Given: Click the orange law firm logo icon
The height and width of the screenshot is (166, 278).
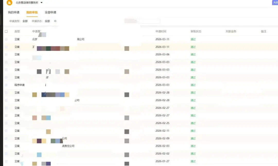Looking at the screenshot, I should [9, 3].
